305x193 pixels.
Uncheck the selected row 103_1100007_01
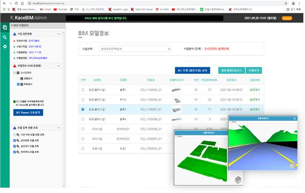click(83, 110)
